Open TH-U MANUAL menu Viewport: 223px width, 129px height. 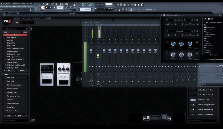[x=35, y=18]
